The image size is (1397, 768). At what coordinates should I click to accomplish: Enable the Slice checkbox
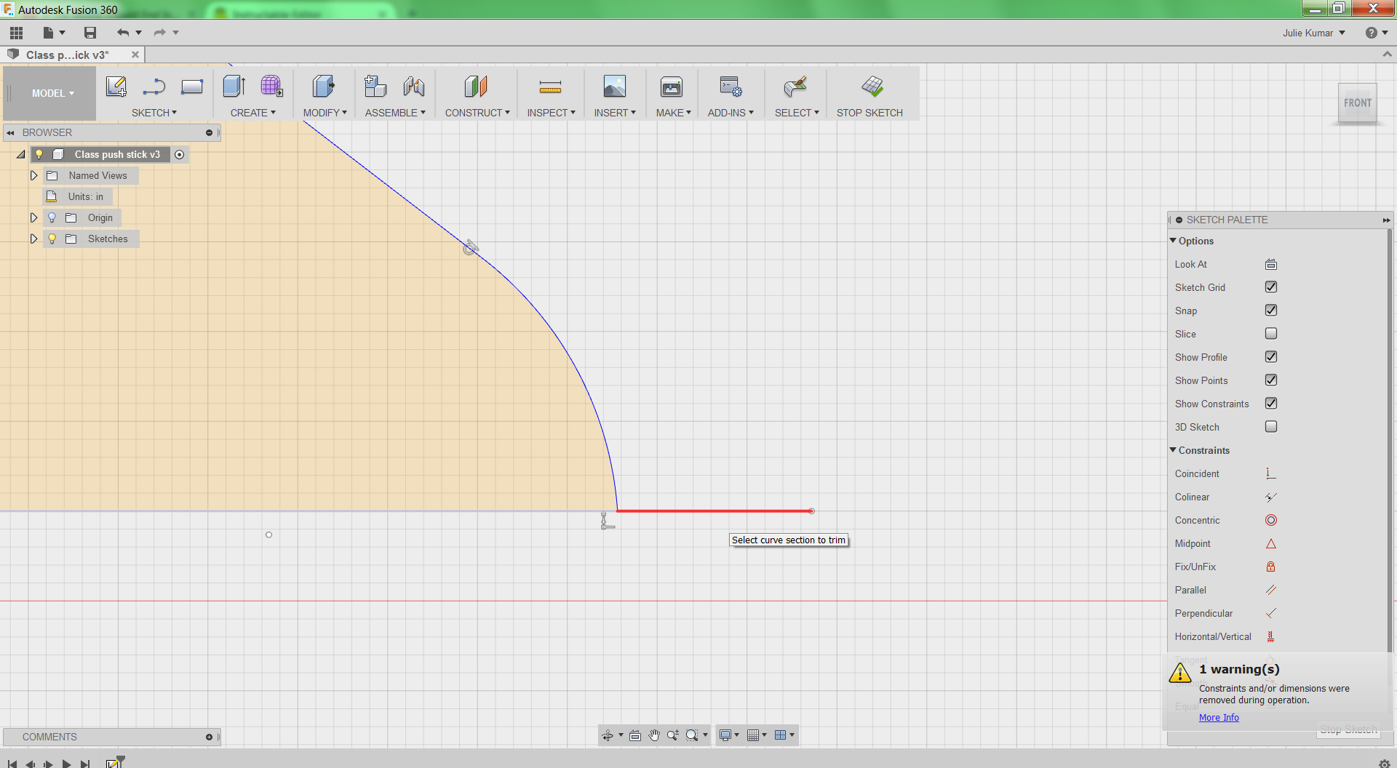[x=1271, y=334]
